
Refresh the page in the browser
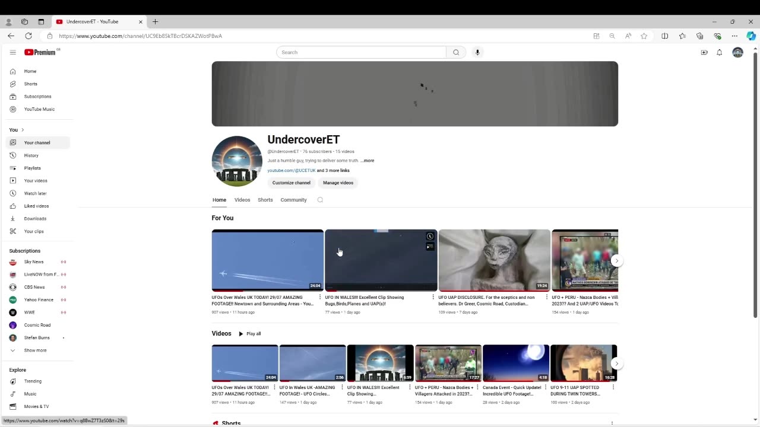click(28, 36)
